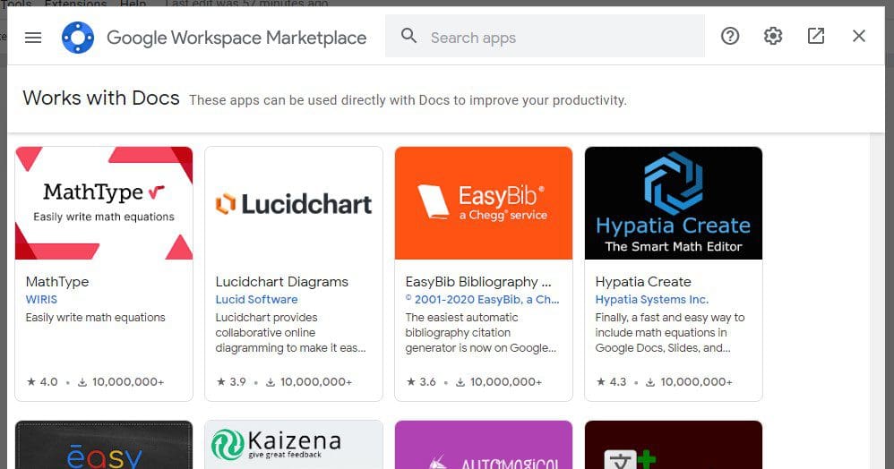Open WIRIS developer link
Viewport: 894px width, 469px height.
click(41, 299)
